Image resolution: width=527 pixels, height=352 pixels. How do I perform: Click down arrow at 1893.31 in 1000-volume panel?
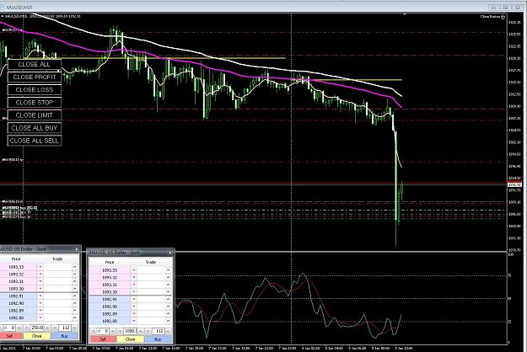pyautogui.click(x=134, y=285)
